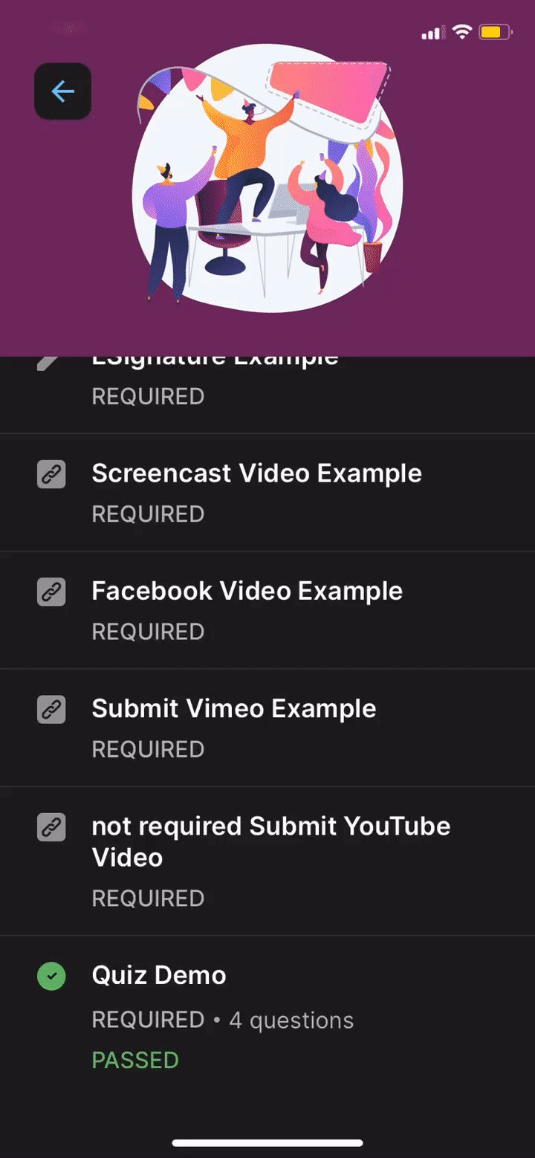The height and width of the screenshot is (1158, 535).
Task: Tap the 4 questions label
Action: click(x=291, y=1020)
